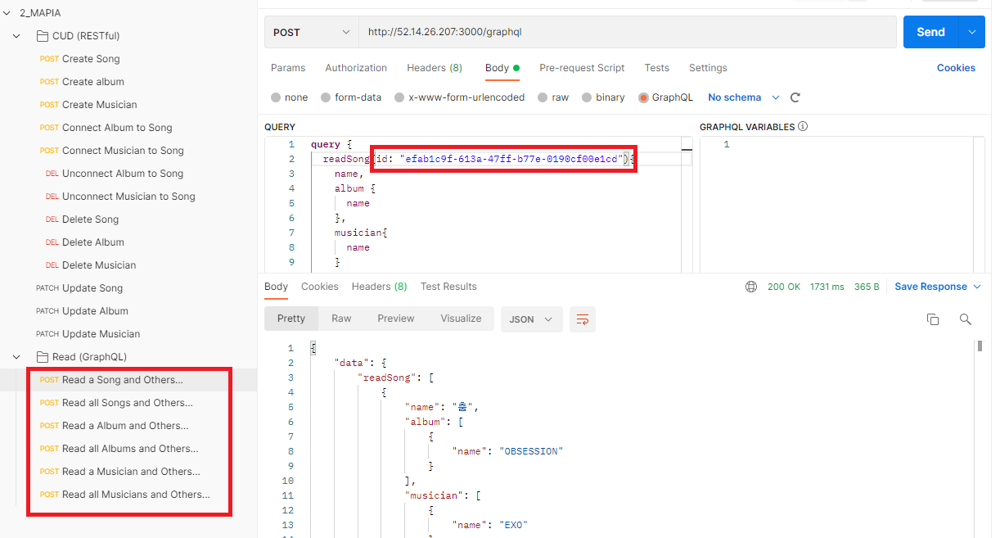Viewport: 1000px width, 538px height.
Task: Select the form-data body type
Action: pos(352,97)
